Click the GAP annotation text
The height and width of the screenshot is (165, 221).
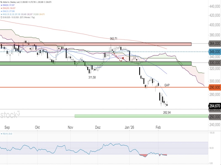(x=167, y=85)
